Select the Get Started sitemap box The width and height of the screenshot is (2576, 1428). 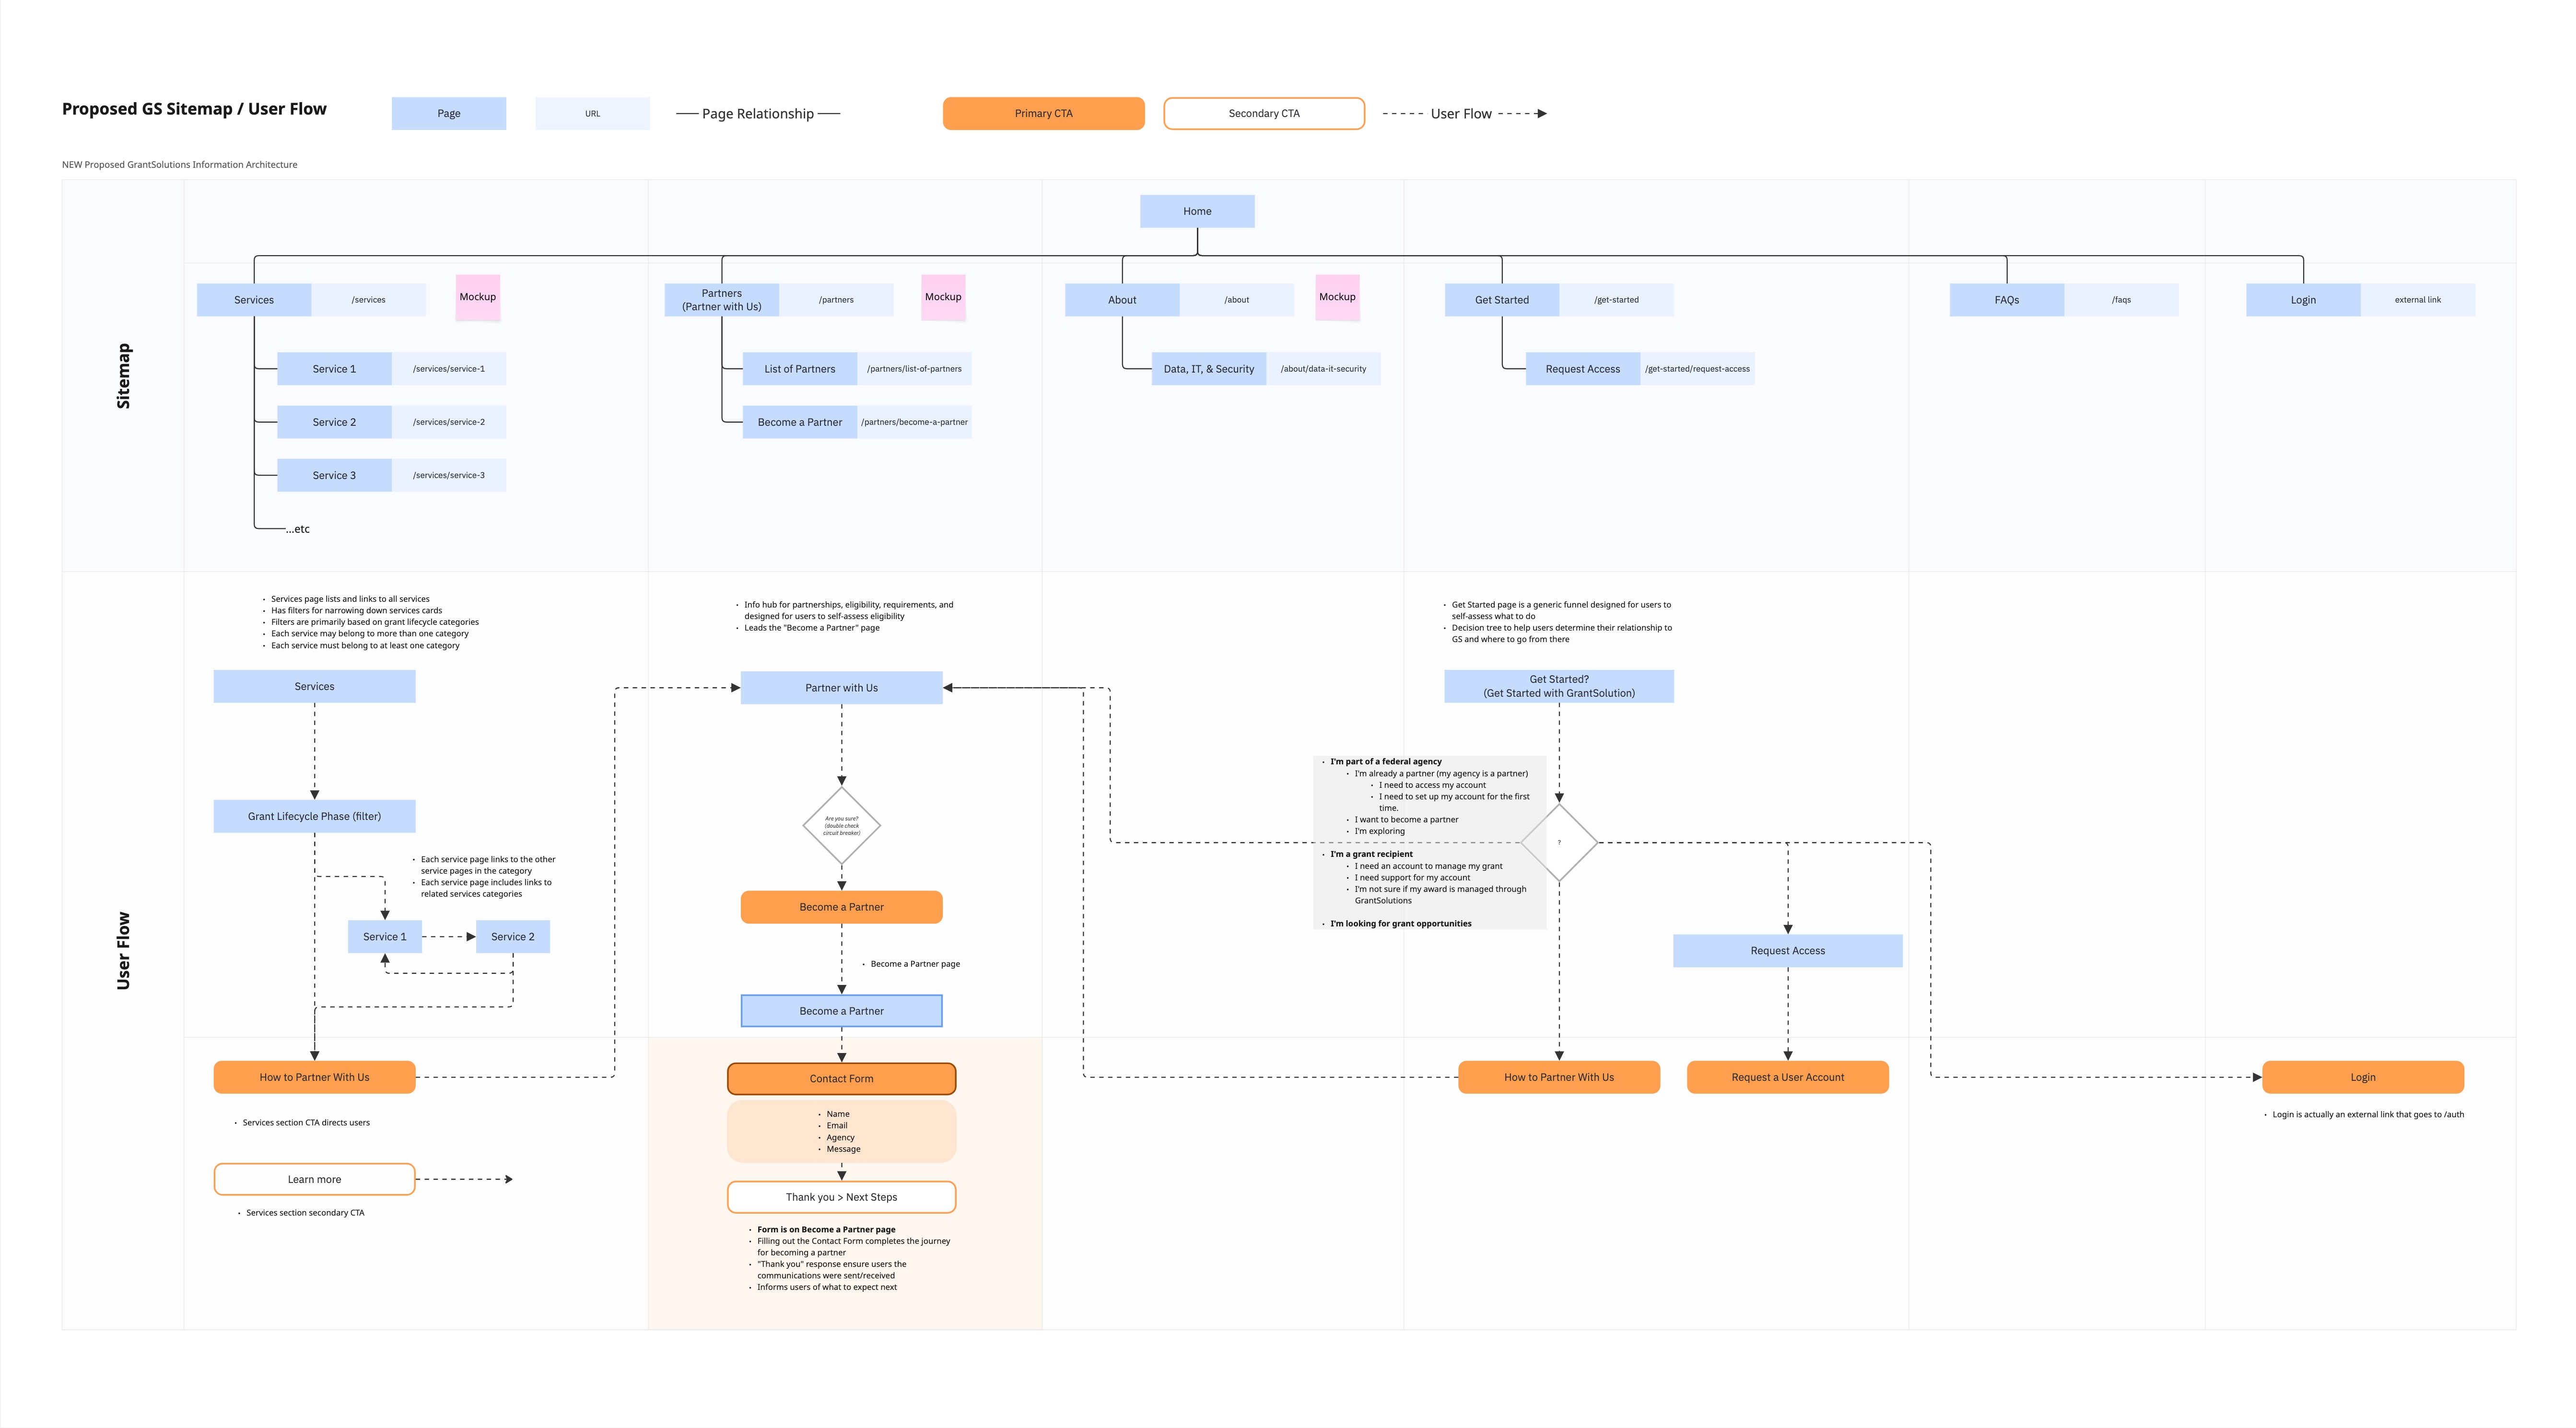(x=1501, y=300)
